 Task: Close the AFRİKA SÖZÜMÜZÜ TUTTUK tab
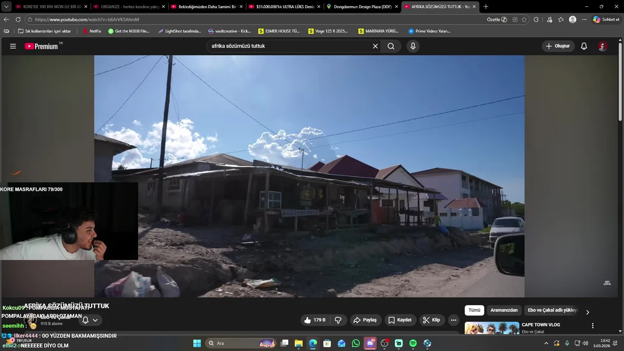coord(474,7)
